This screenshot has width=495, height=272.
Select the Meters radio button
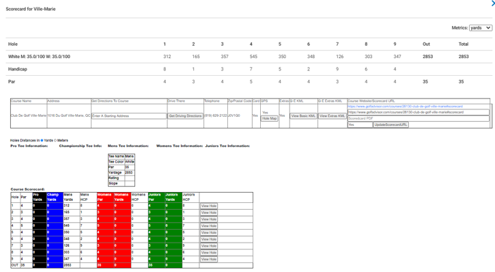point(55,140)
